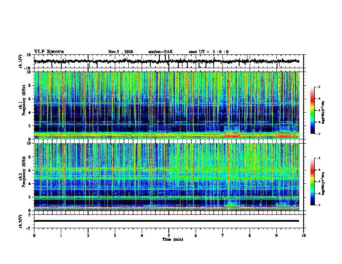Image resolution: width=342 pixels, height=264 pixels.
Task: Click the "-7" label on ch.2 color bar
Action: pos(319,205)
